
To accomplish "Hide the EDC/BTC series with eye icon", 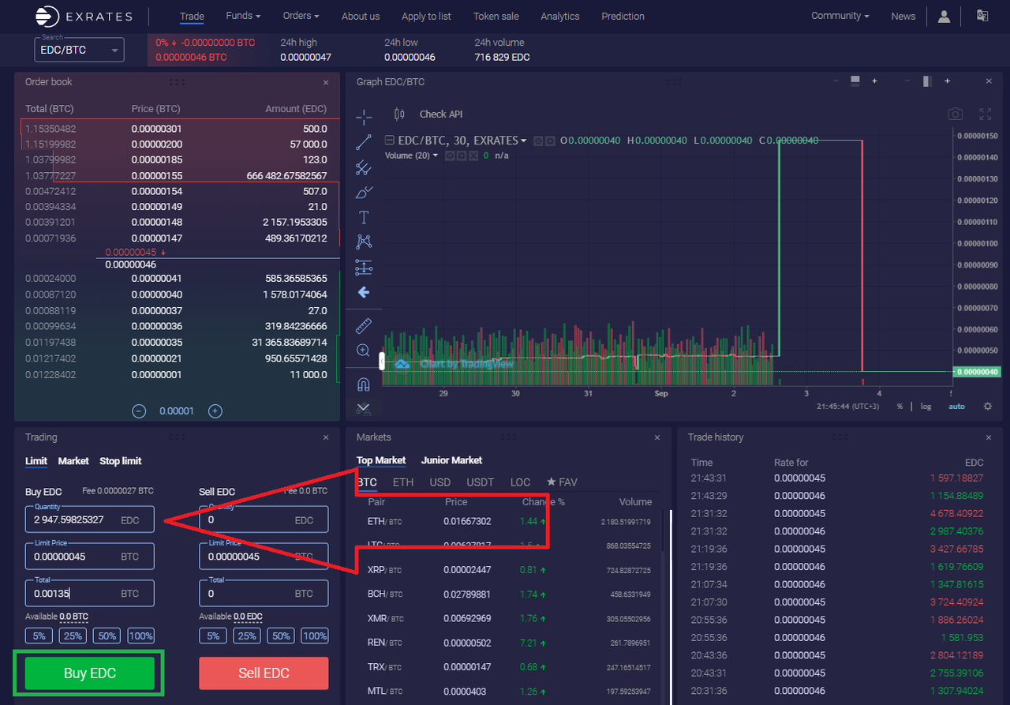I will click(x=538, y=141).
